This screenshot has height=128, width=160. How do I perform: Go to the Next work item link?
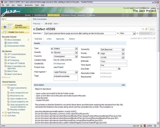55,24
